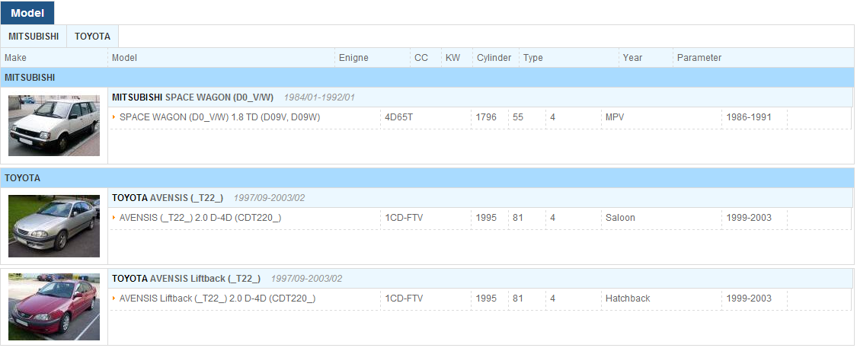Click the MITSUBISHI SPACE WAGON (D0_V/W) heading
This screenshot has width=857, height=348.
tap(193, 97)
